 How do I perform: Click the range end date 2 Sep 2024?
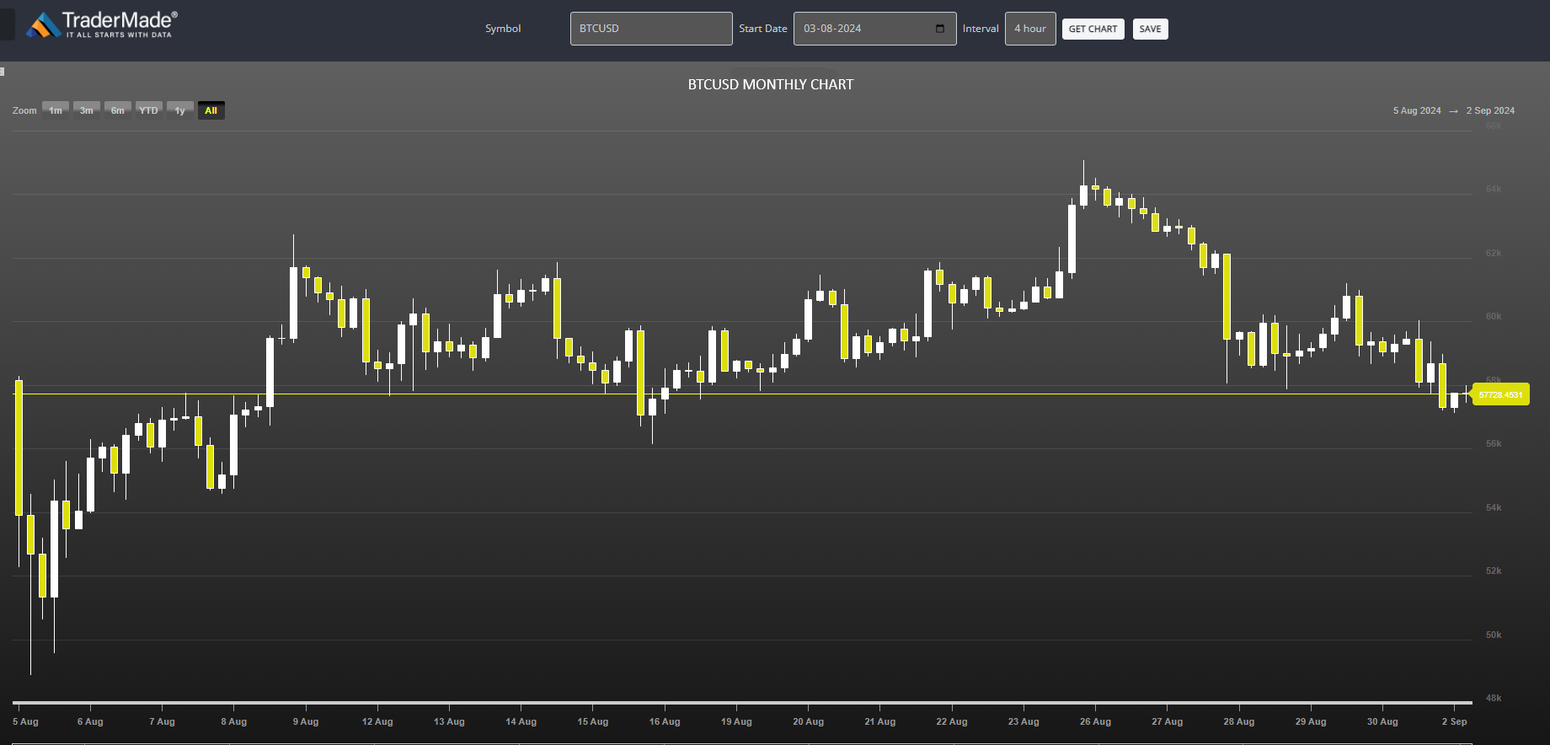click(1490, 110)
